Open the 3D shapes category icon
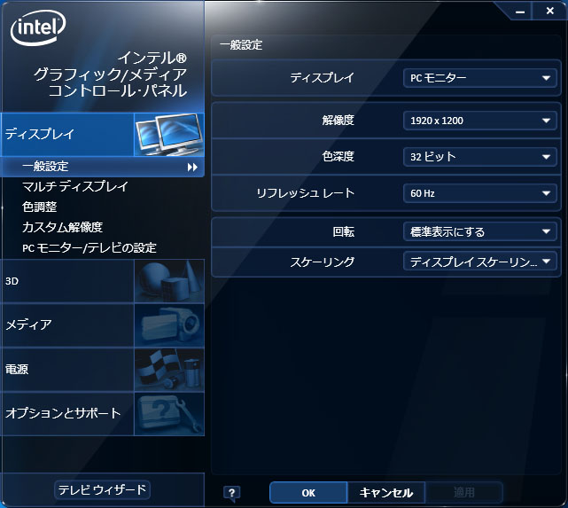The height and width of the screenshot is (508, 568). click(169, 281)
